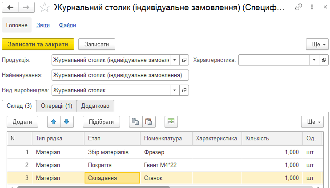Viewport: 330px width, 188px height.
Task: Focus the Продукція input field
Action: (111, 60)
